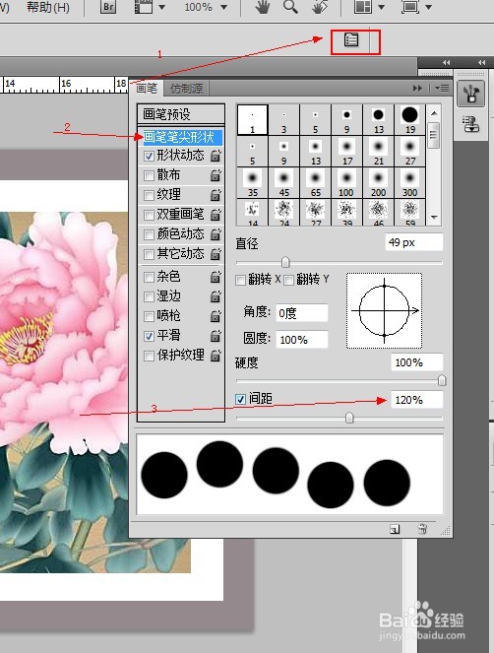
Task: Select the Hand tool in application bar
Action: (x=263, y=7)
